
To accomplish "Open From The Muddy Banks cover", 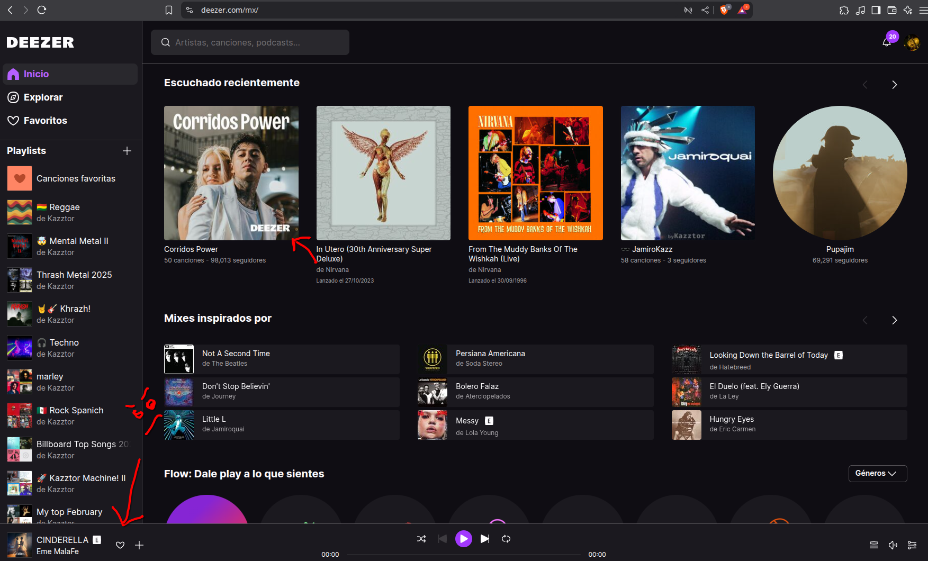I will click(536, 173).
